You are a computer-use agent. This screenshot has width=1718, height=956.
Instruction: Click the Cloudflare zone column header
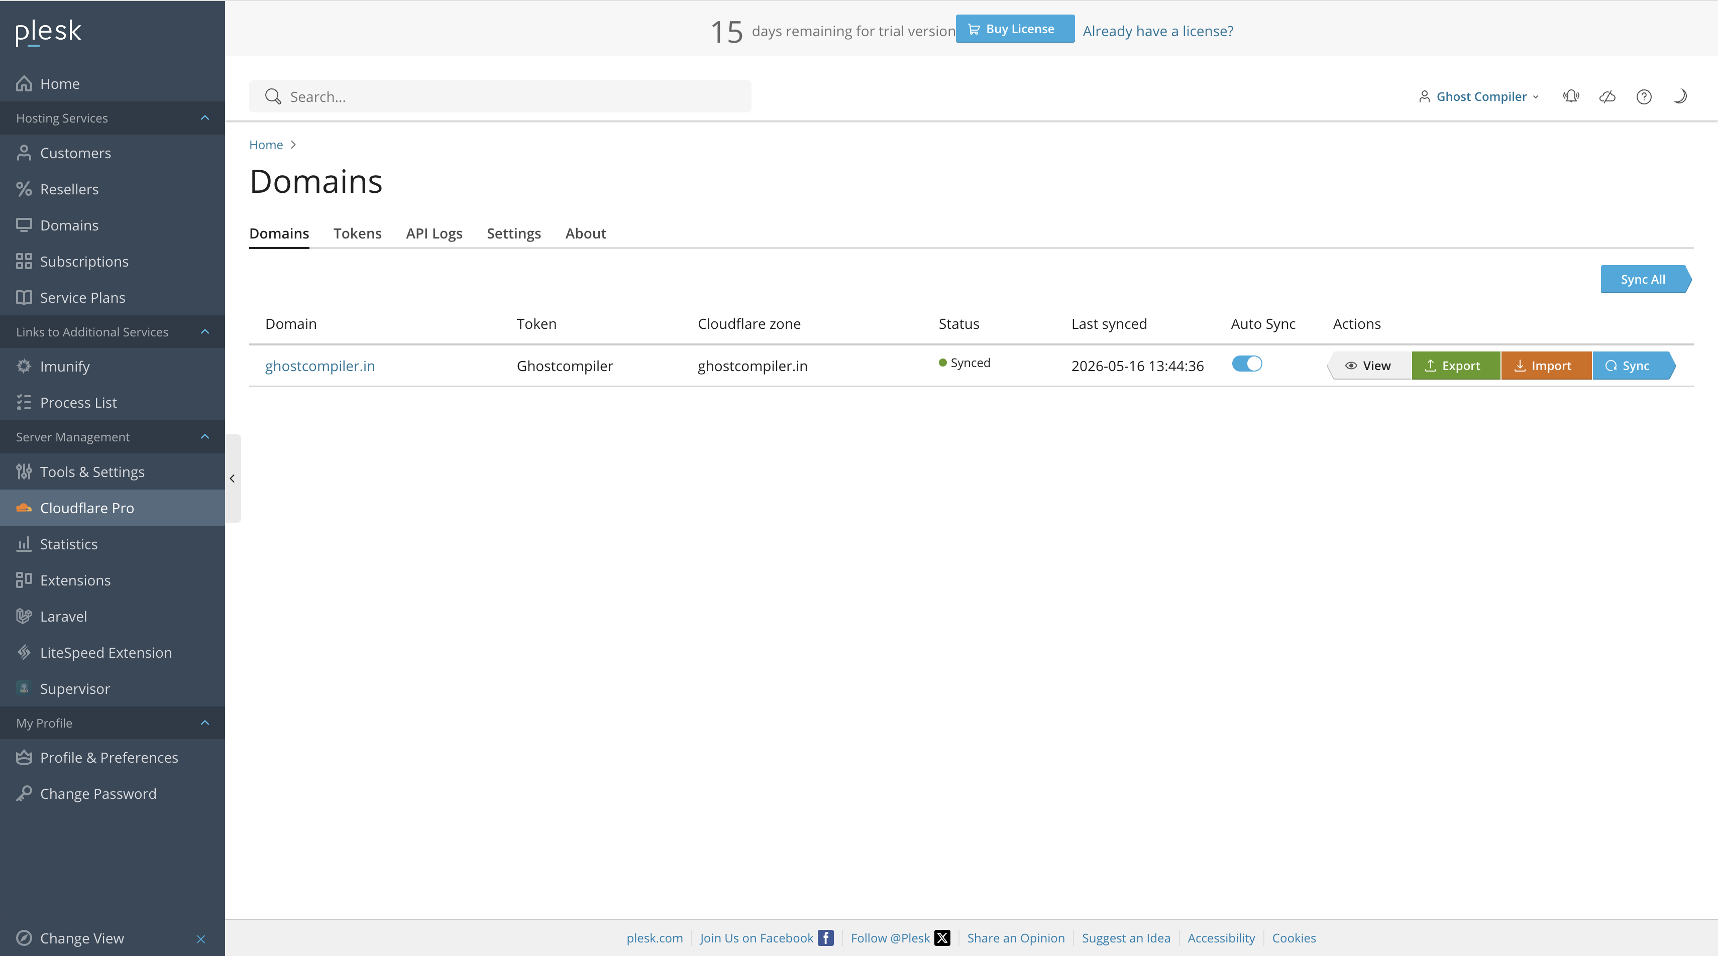click(749, 324)
